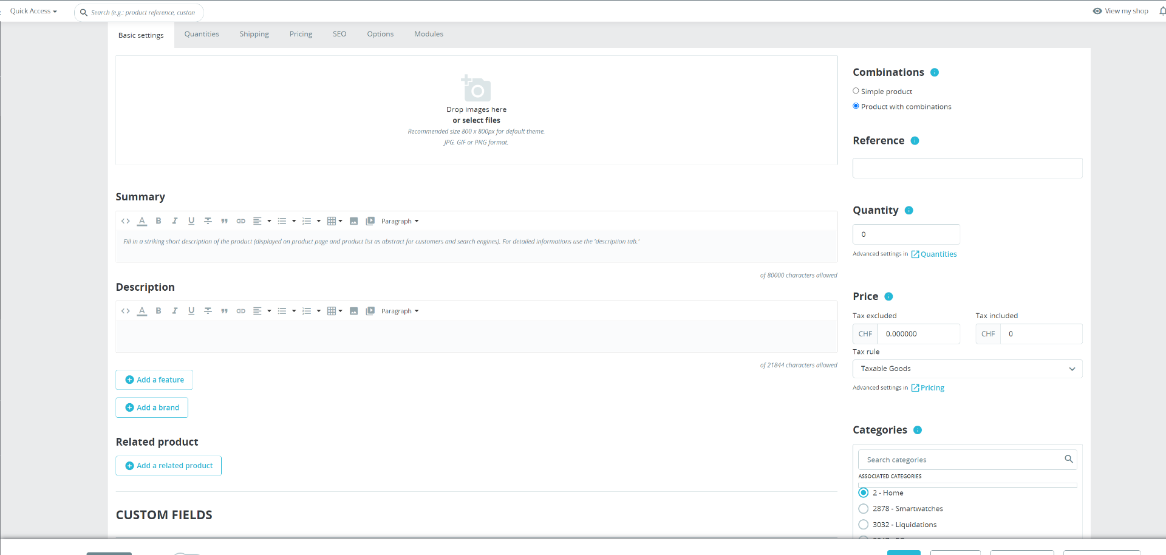The height and width of the screenshot is (555, 1166).
Task: Select Product with combinations option
Action: 856,106
